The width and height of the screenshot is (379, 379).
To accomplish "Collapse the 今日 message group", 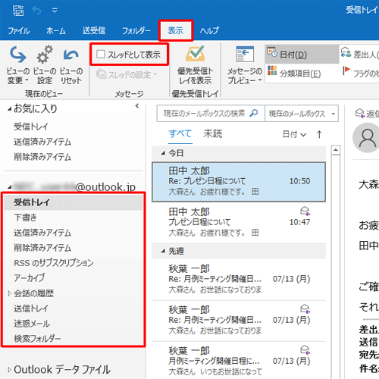I will coord(163,153).
